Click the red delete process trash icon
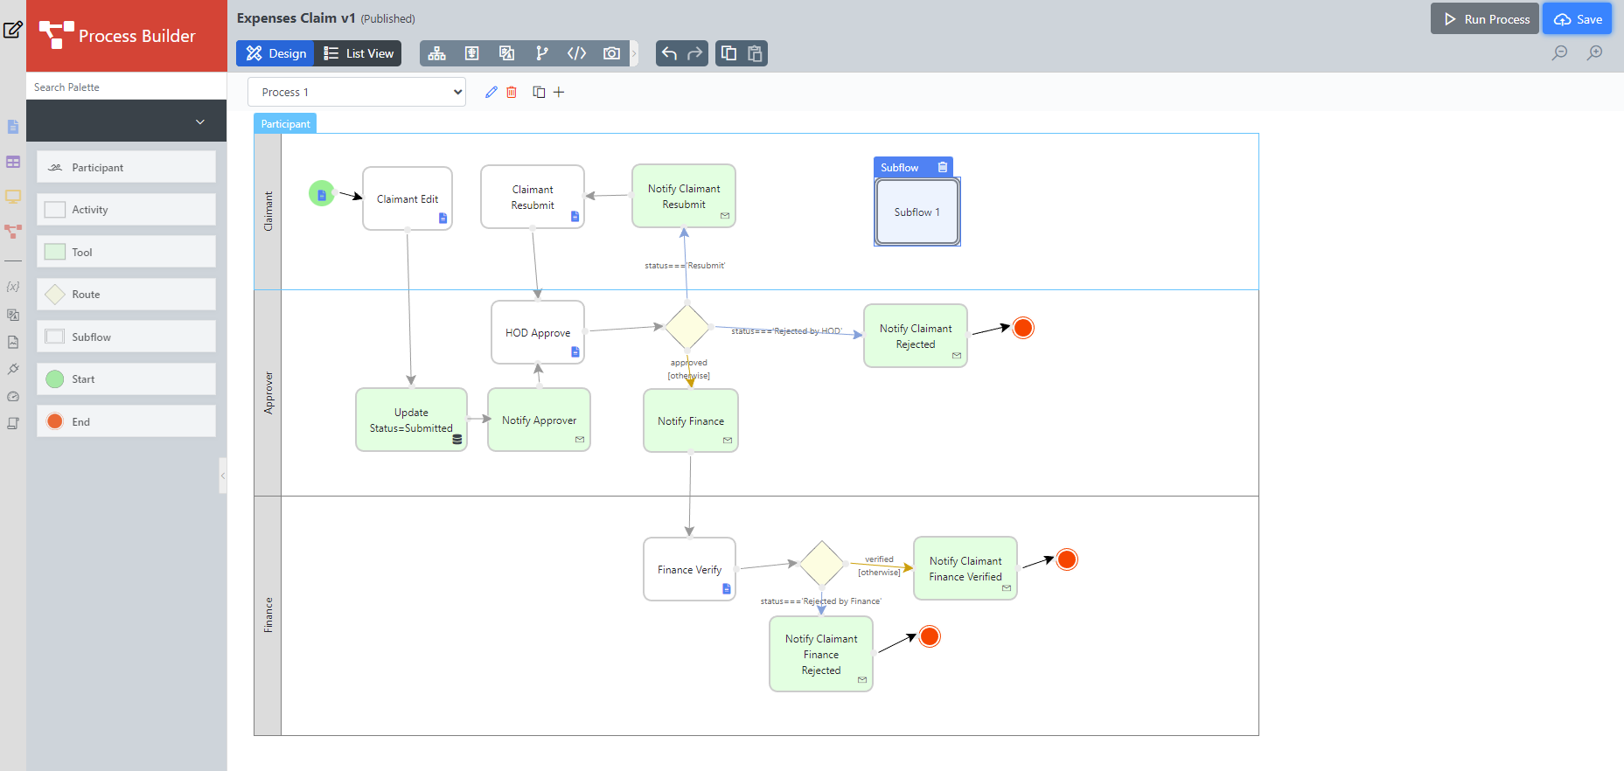This screenshot has height=771, width=1624. pos(512,92)
